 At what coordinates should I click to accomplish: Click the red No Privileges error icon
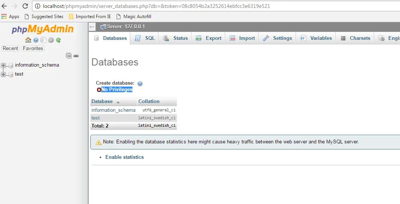[99, 90]
